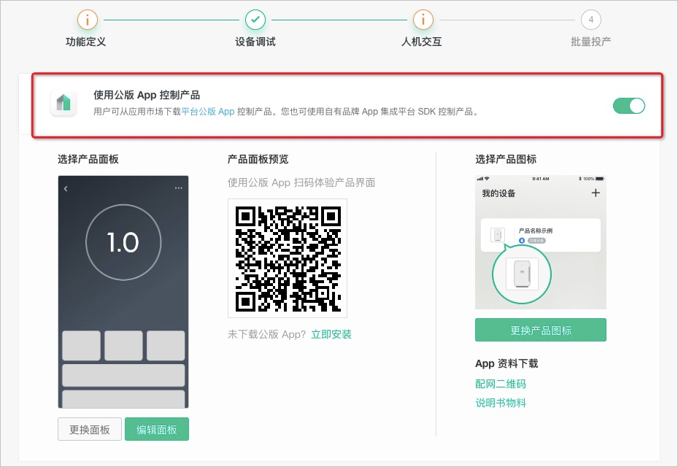Select the 批量投产 step label
This screenshot has height=467, width=678.
(590, 42)
